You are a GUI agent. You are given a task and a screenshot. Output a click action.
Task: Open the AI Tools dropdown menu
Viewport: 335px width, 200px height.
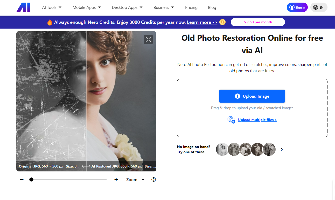(x=52, y=8)
